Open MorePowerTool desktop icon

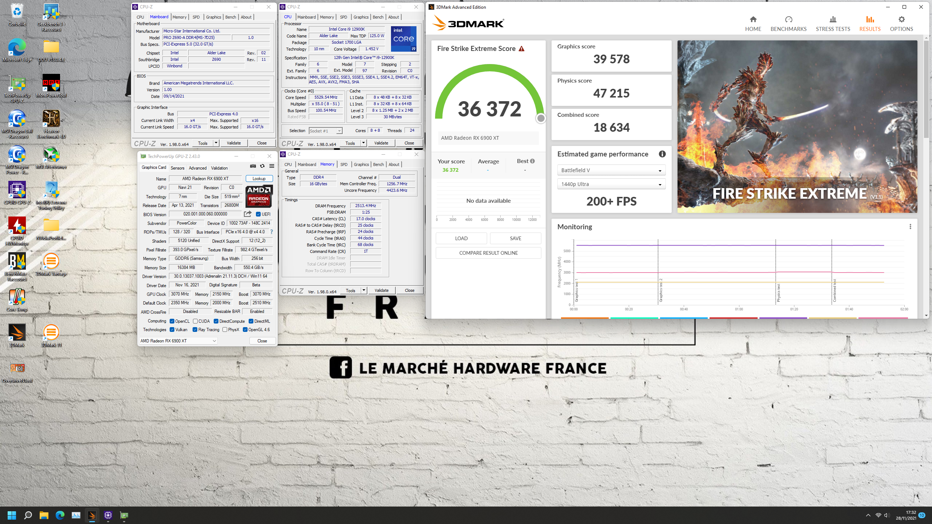51,86
